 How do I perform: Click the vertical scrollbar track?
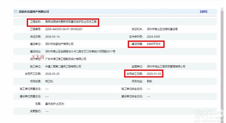pos(222,61)
